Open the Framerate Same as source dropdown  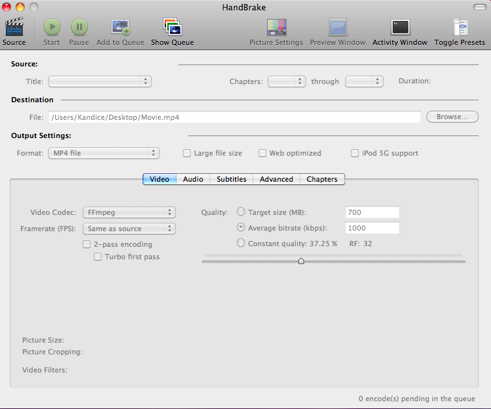pyautogui.click(x=129, y=229)
